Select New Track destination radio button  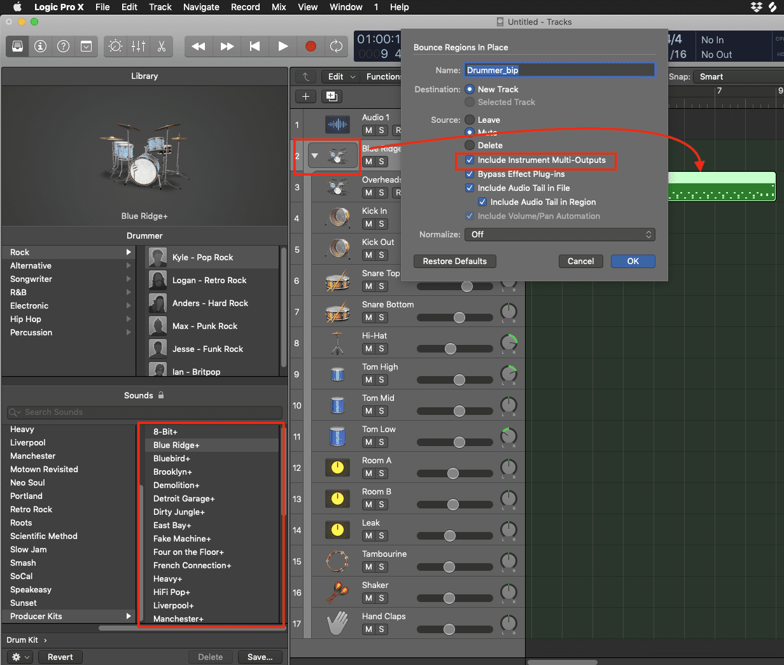(470, 90)
